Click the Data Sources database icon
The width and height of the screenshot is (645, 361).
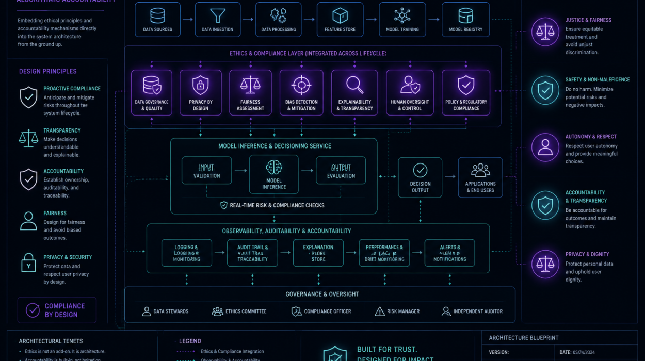click(157, 15)
